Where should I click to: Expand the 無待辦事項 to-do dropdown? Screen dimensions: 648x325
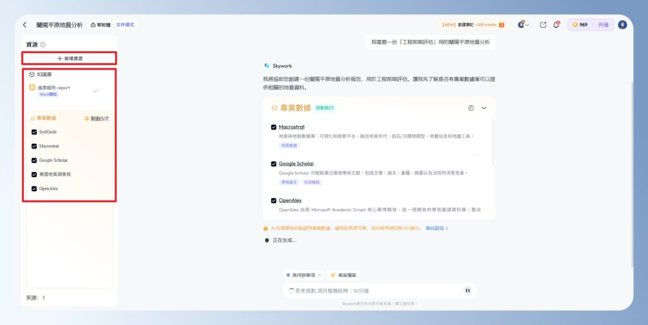pyautogui.click(x=320, y=275)
